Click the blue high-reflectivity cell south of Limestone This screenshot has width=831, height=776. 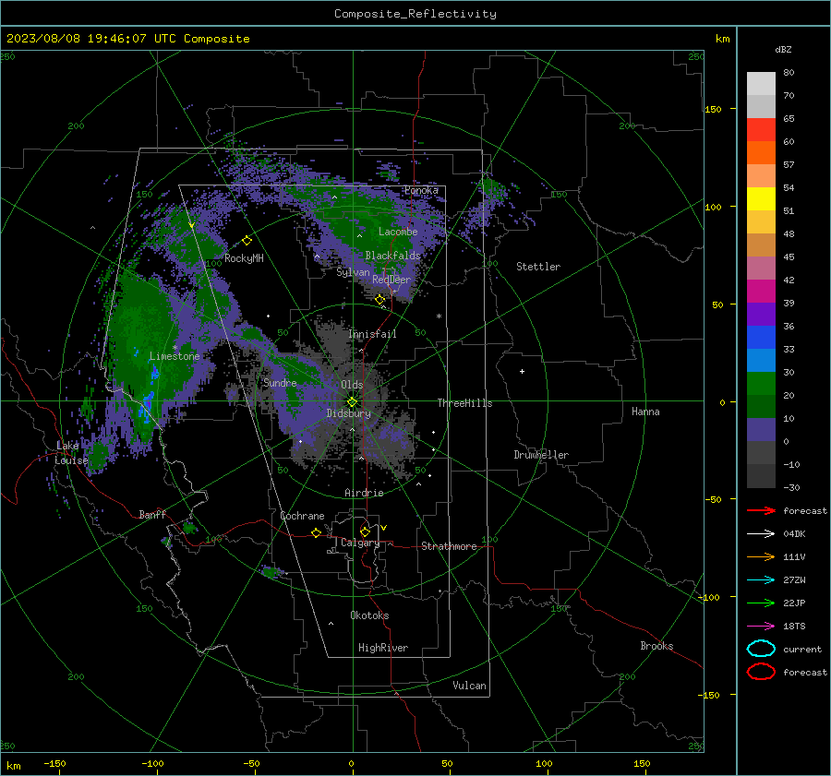click(x=148, y=405)
